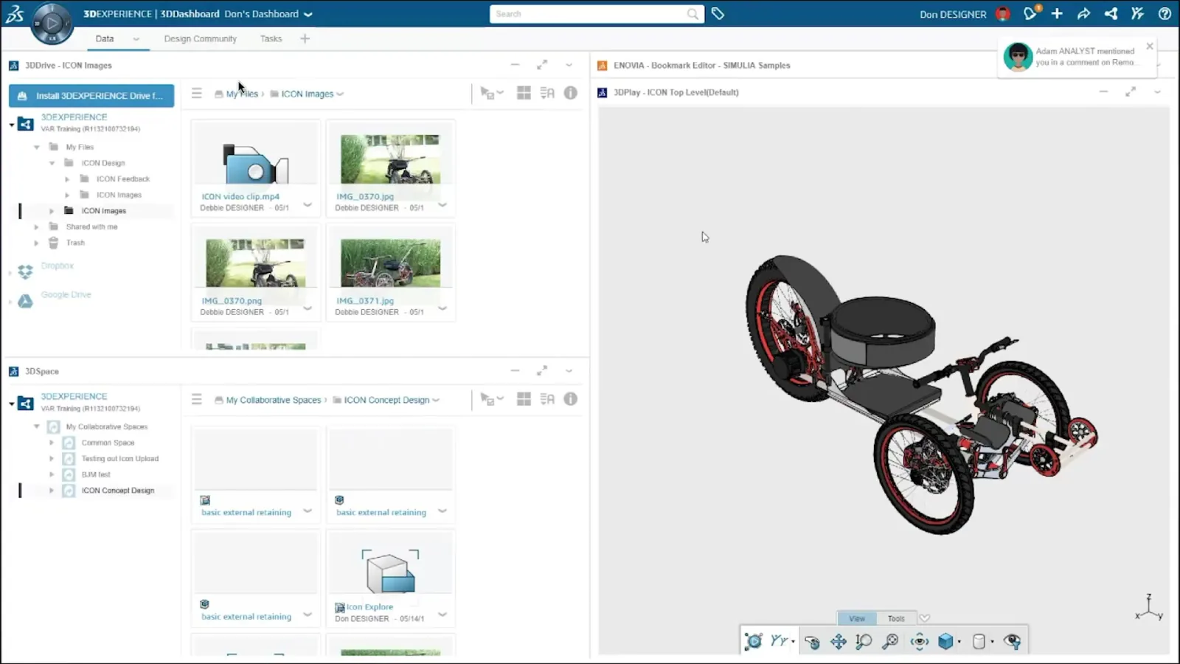The height and width of the screenshot is (664, 1180).
Task: Open ICON Images breadcrumb dropdown
Action: [x=340, y=94]
